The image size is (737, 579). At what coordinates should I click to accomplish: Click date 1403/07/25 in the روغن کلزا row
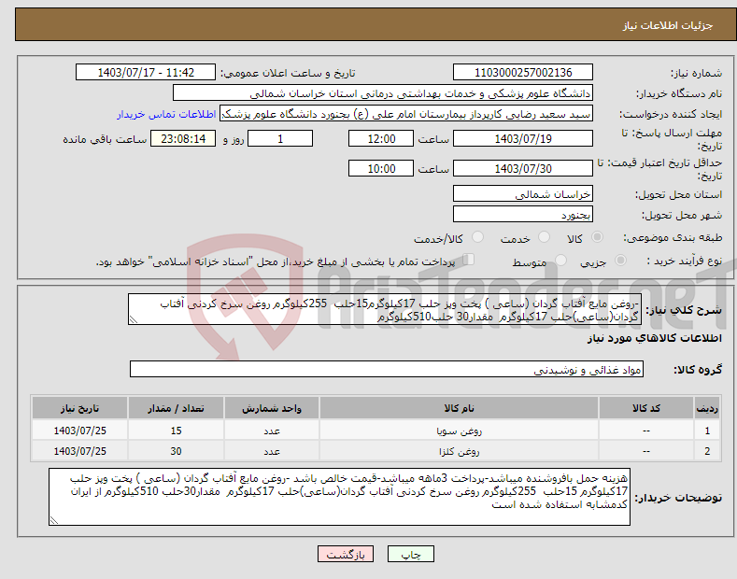80,451
